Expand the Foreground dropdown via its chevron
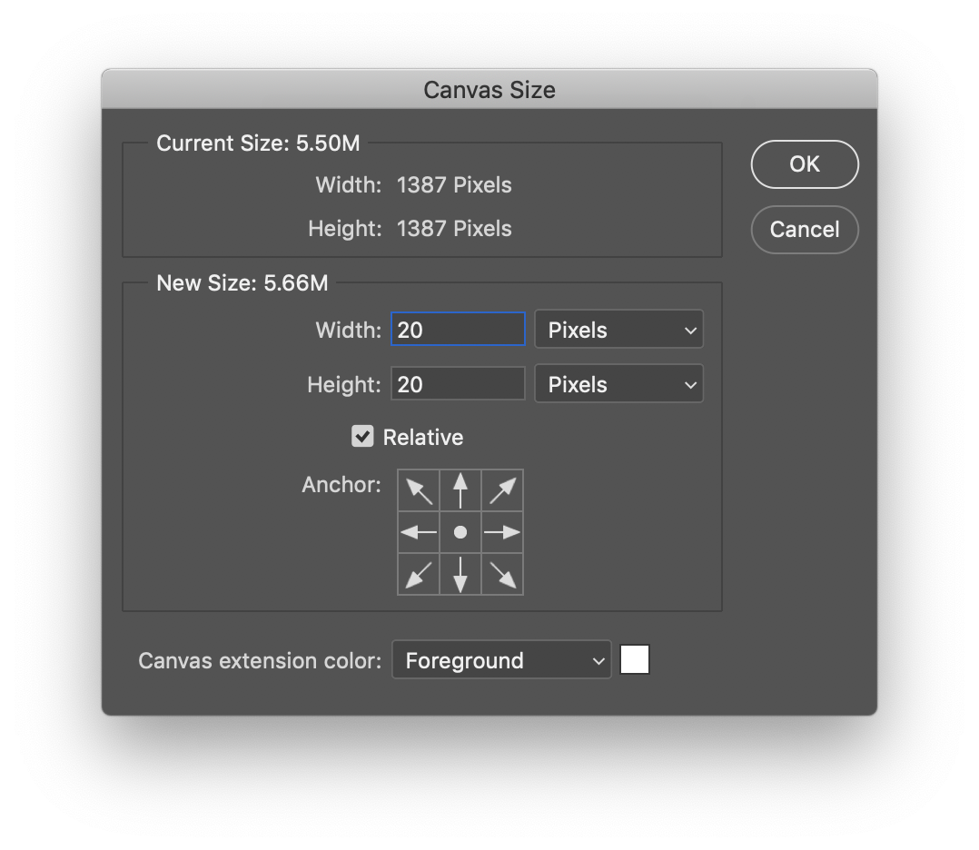The height and width of the screenshot is (850, 979). (600, 660)
